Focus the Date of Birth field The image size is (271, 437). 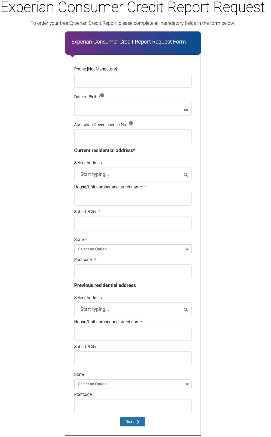[x=133, y=109]
